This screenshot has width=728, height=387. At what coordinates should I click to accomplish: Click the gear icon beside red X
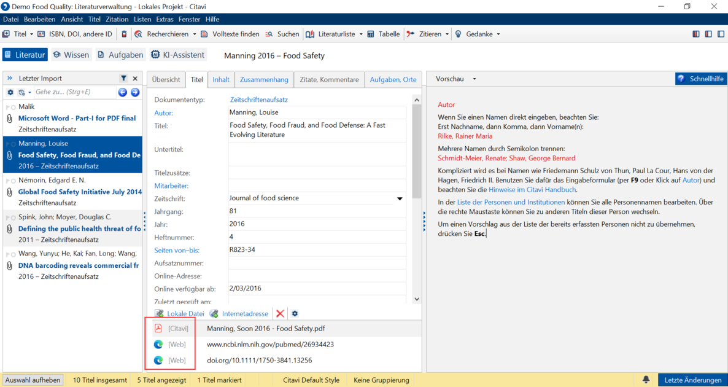[x=295, y=314]
